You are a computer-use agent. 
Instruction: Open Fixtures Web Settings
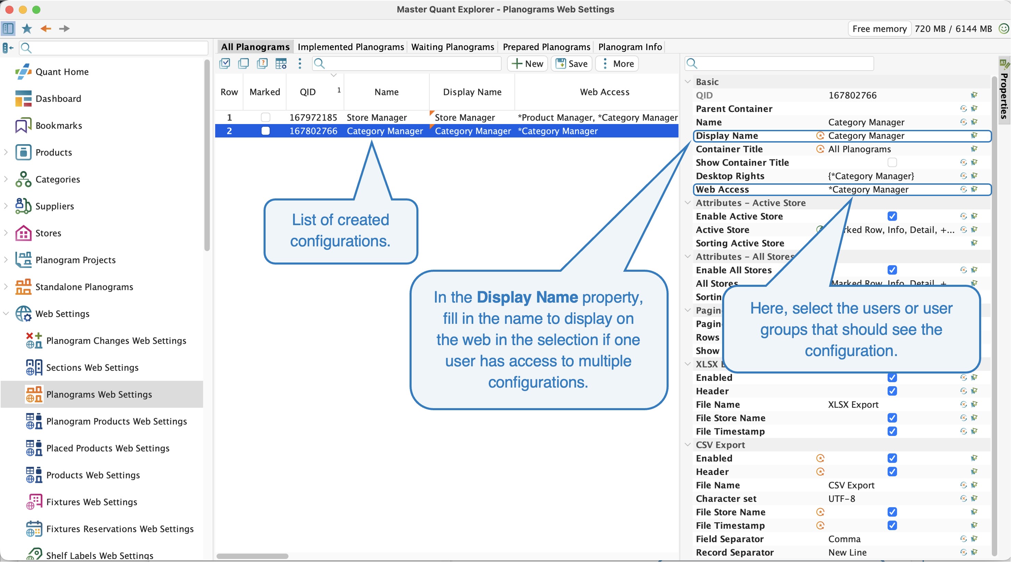pyautogui.click(x=92, y=502)
